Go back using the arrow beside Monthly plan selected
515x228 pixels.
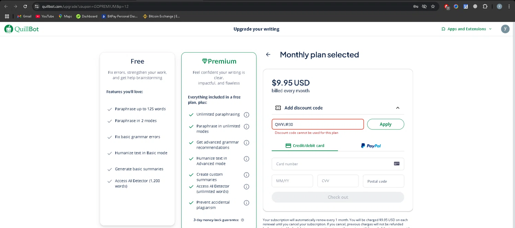click(x=268, y=55)
